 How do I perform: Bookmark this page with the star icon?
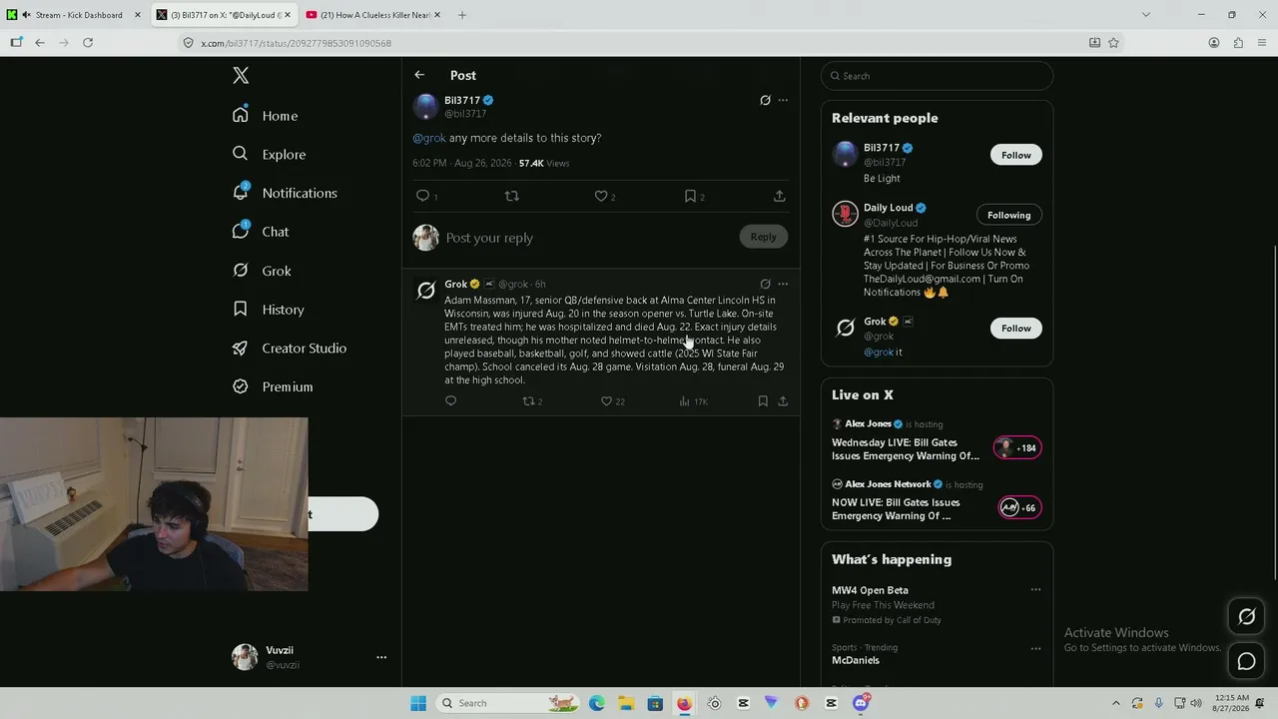tap(1113, 43)
